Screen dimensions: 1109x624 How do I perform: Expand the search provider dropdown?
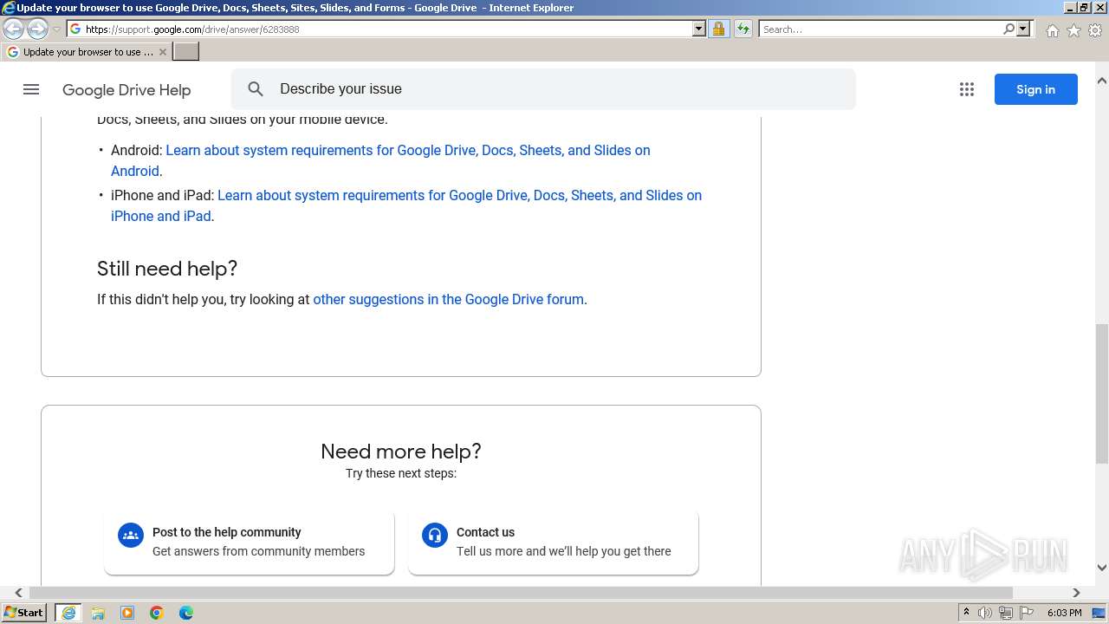tap(1024, 29)
